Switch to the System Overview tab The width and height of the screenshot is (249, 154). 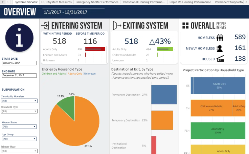point(26,2)
